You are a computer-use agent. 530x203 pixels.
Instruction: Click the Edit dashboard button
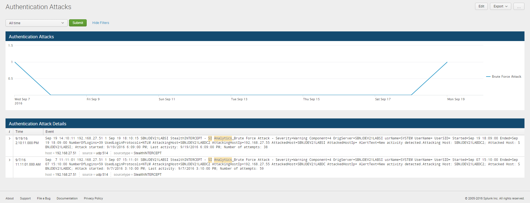click(481, 6)
